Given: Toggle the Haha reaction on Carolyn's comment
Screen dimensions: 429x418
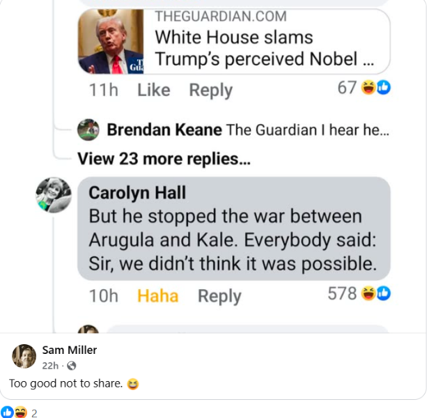Looking at the screenshot, I should coord(157,296).
